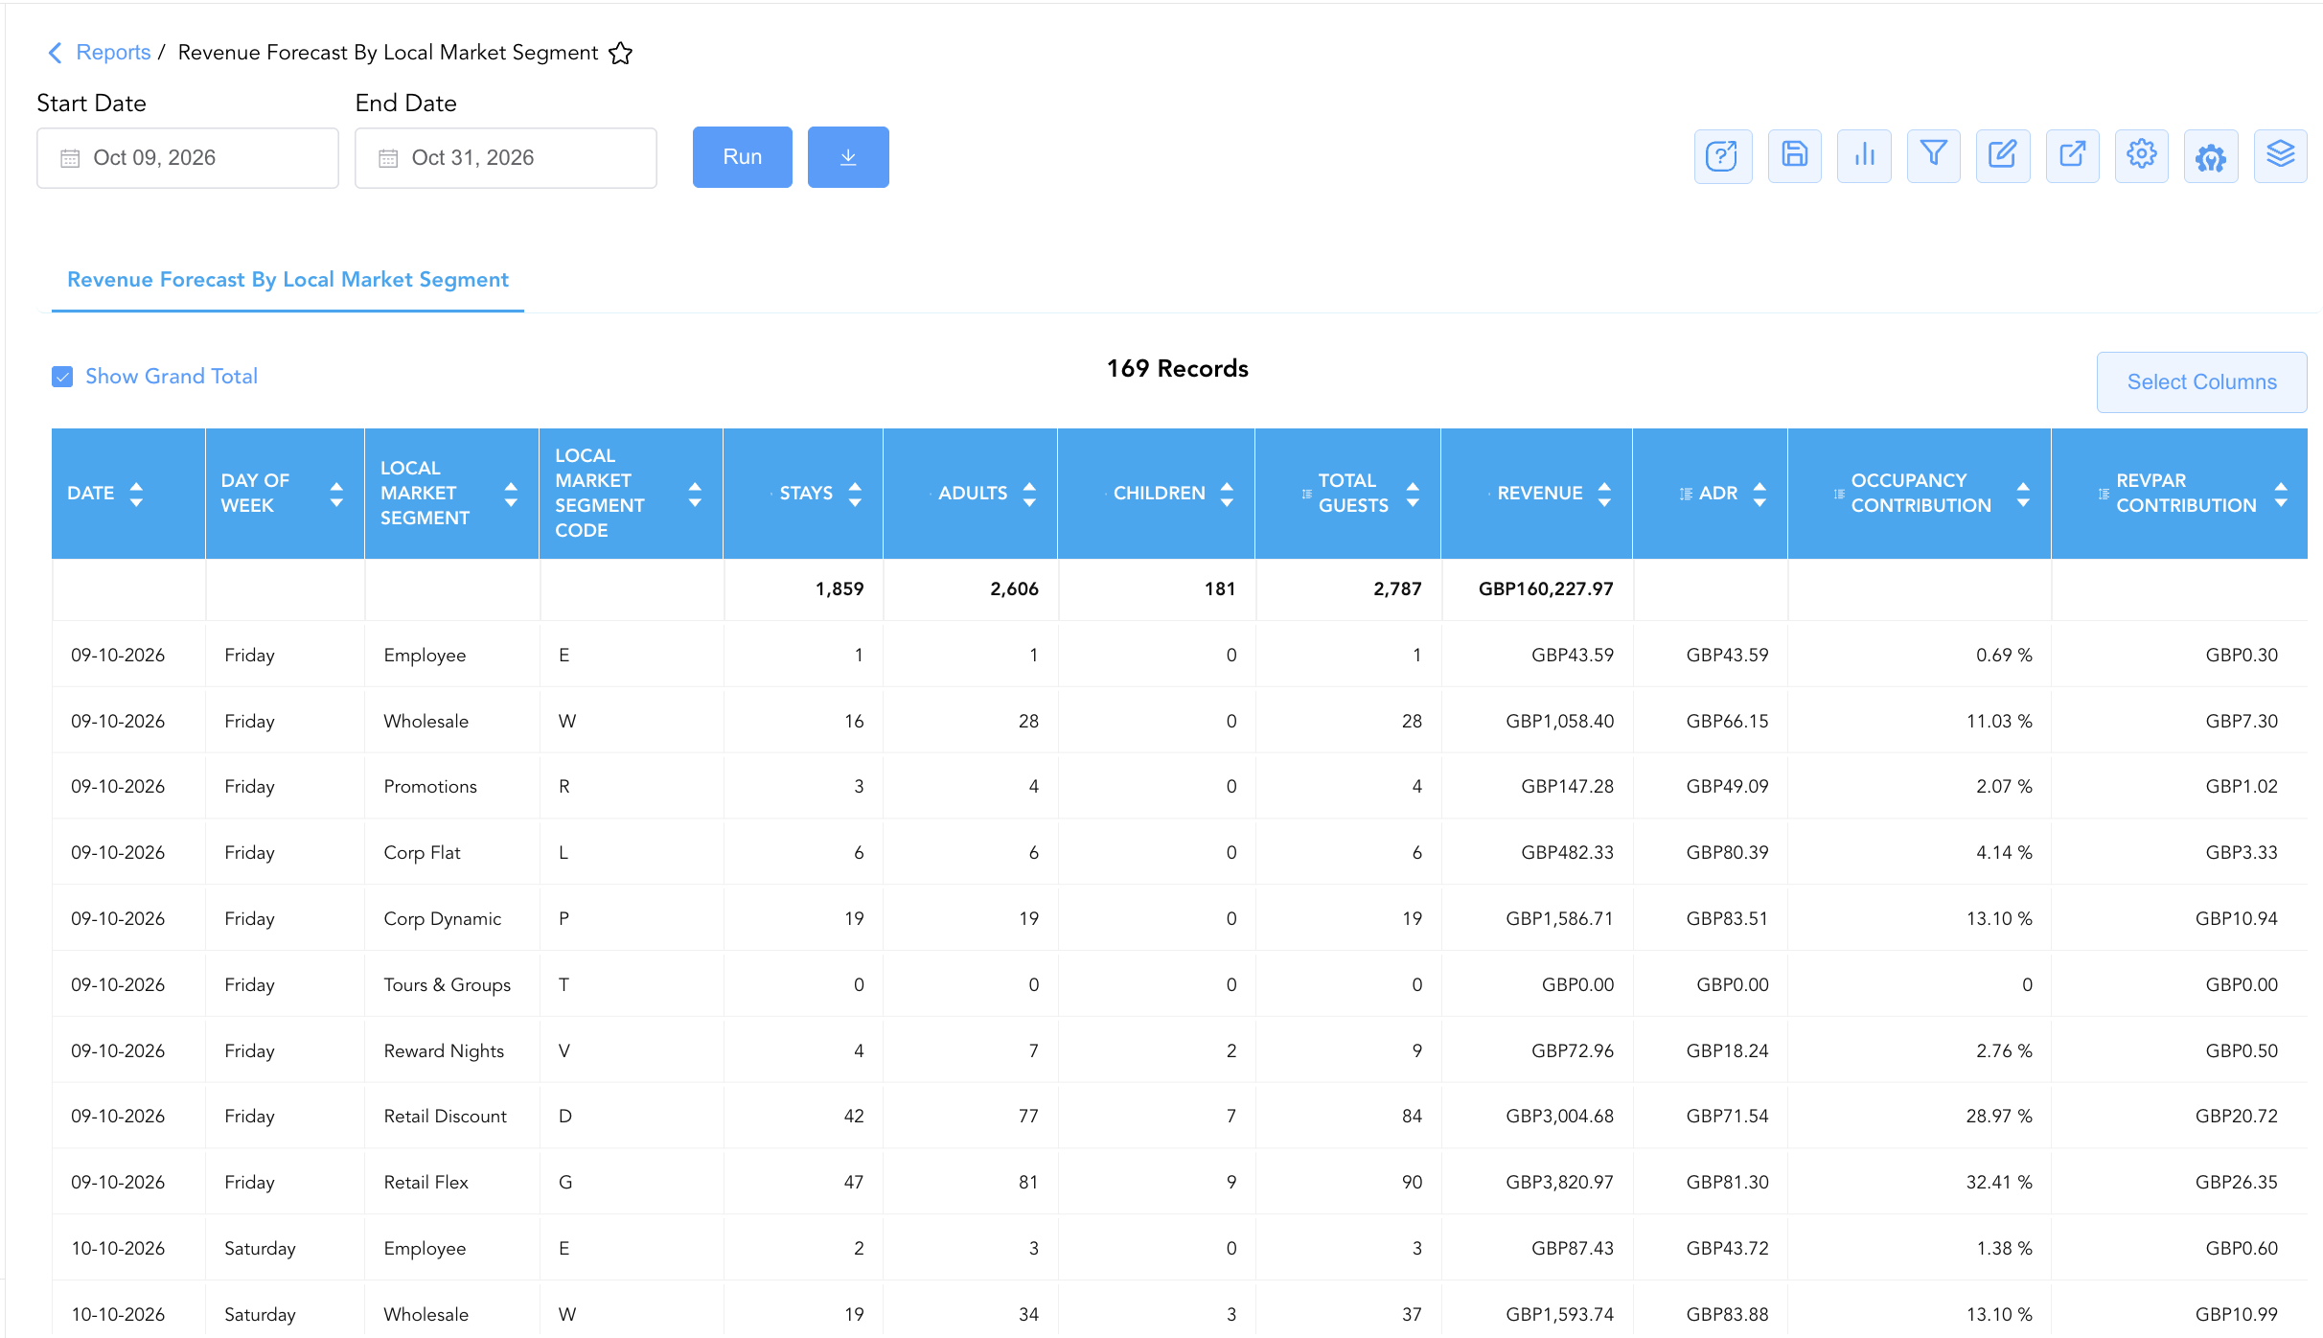Sort by the STAYS column arrows
This screenshot has height=1338, width=2323.
[855, 494]
